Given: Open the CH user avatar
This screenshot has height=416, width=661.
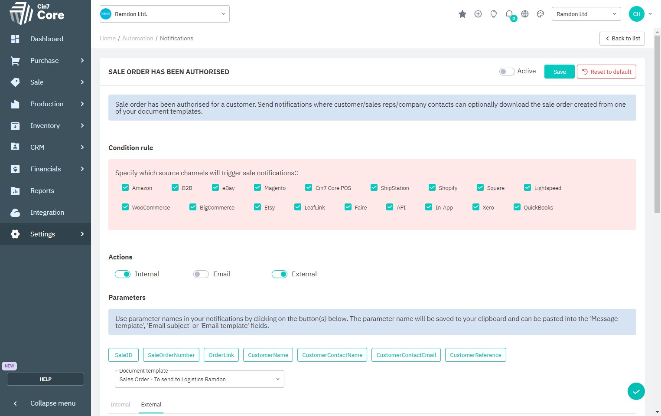Looking at the screenshot, I should [636, 14].
